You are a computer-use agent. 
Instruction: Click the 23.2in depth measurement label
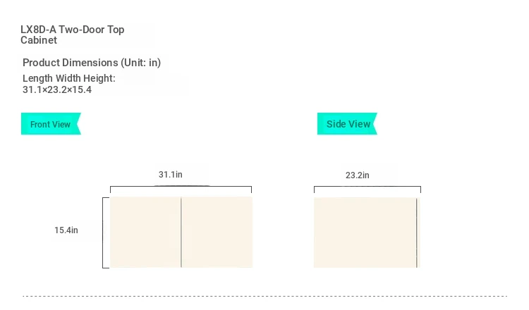pos(358,175)
